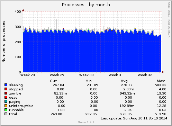Viewport: 172px width, 126px height.
Task: Click the 'Week 32' axis label
Action: [x=145, y=75]
